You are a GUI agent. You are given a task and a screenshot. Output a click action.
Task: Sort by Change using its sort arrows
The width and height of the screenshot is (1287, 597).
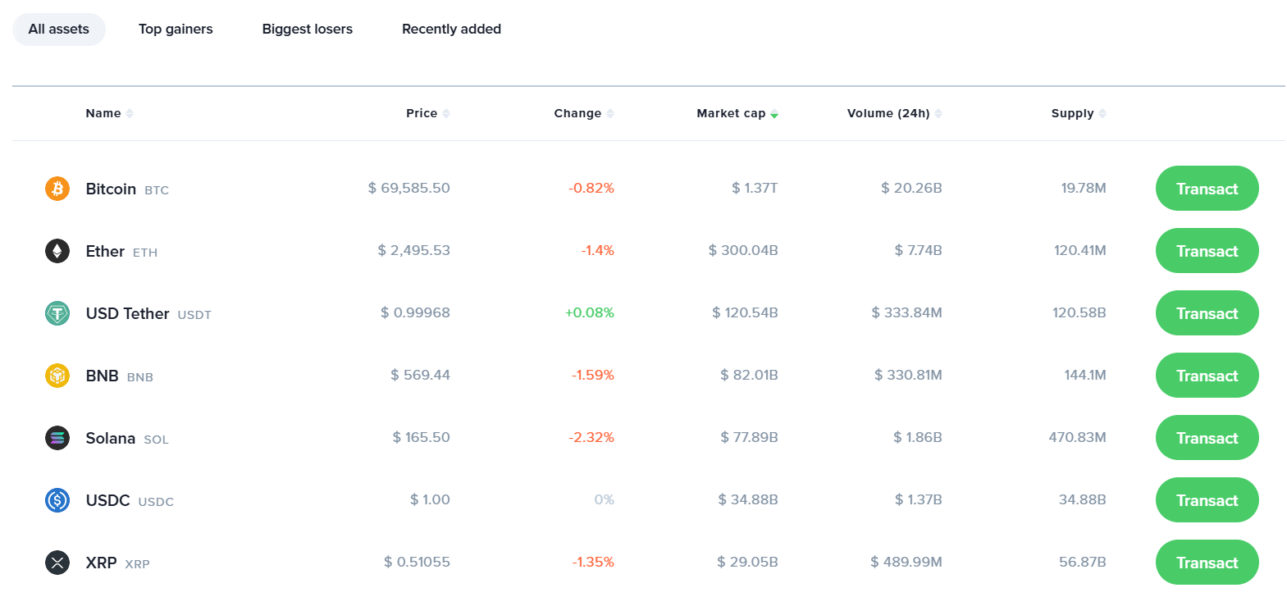[x=610, y=114]
